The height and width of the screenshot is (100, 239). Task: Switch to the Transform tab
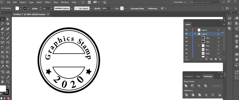coord(188,76)
